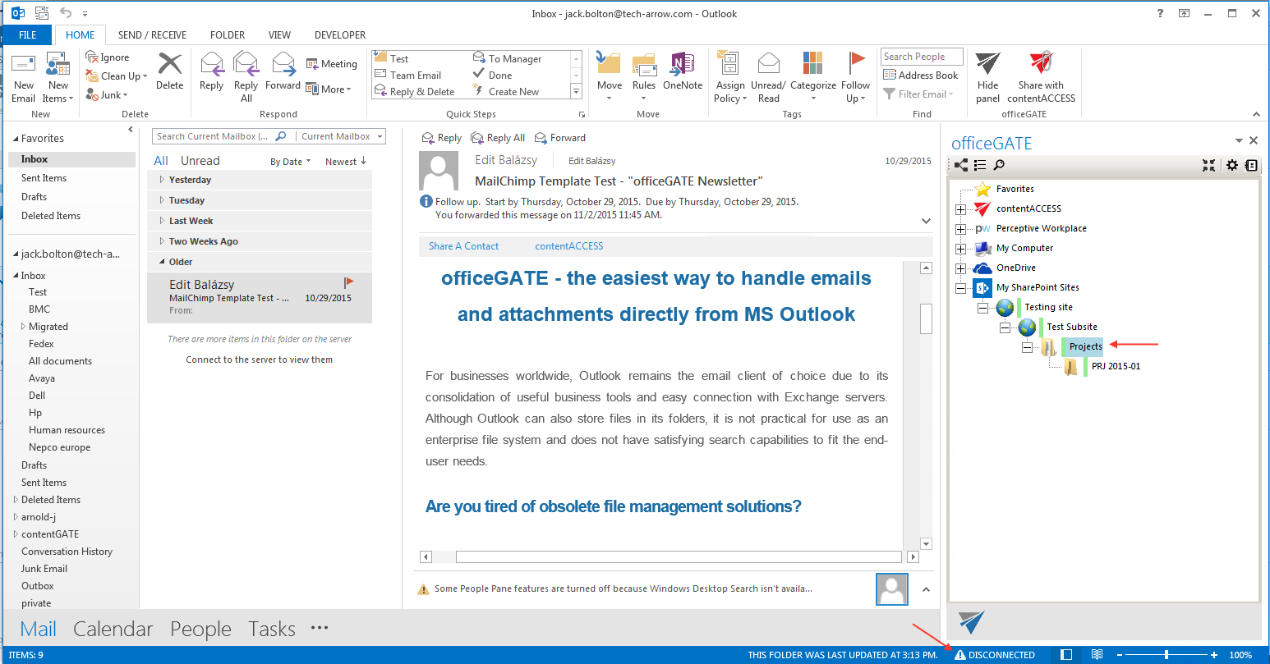Switch to the FOLDER tab
The height and width of the screenshot is (664, 1270).
228,35
